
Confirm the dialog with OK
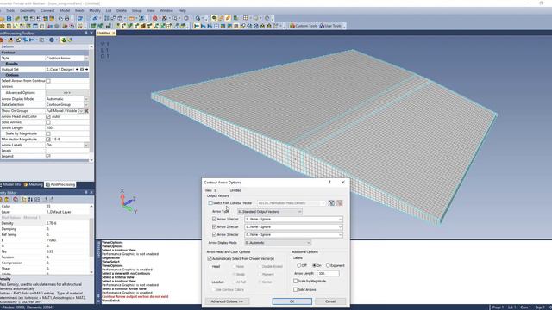(x=292, y=301)
